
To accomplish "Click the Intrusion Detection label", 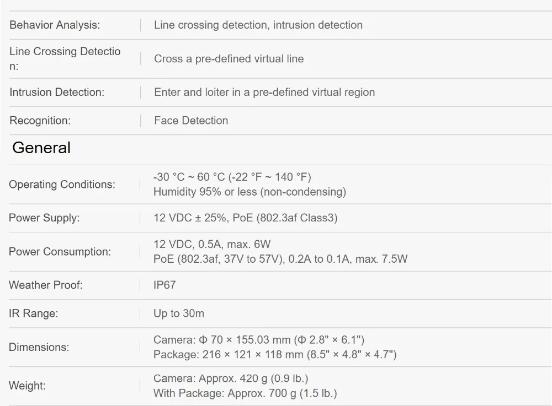I will coord(56,92).
